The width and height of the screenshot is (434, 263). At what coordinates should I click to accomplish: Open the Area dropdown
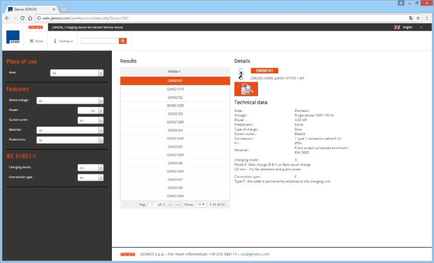click(77, 73)
